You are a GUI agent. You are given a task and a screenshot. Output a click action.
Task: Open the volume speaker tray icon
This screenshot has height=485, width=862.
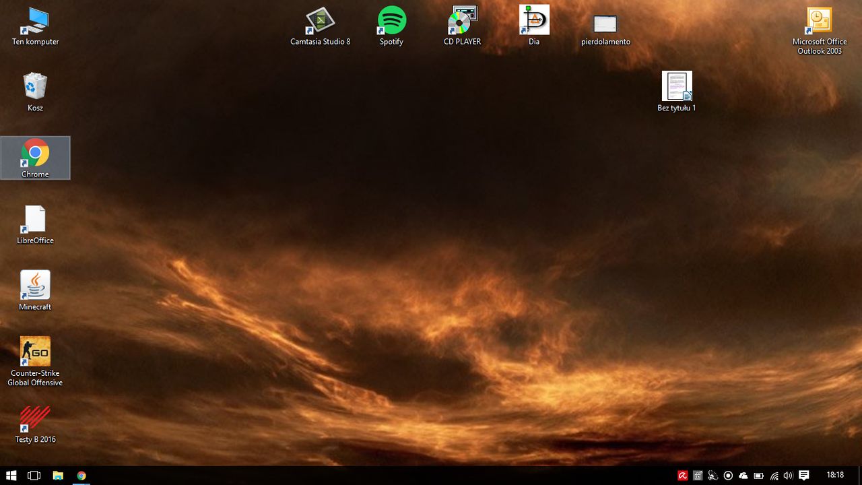point(788,476)
